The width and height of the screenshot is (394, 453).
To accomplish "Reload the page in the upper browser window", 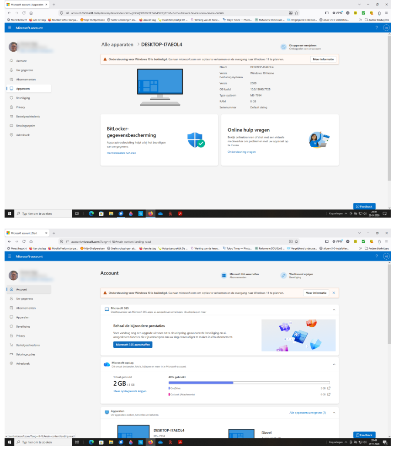I will coord(24,13).
